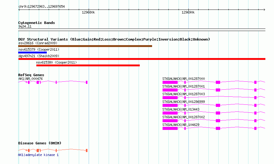274x164 pixels.
Task: Select the 9q34.11 band label
Action: 25,26
